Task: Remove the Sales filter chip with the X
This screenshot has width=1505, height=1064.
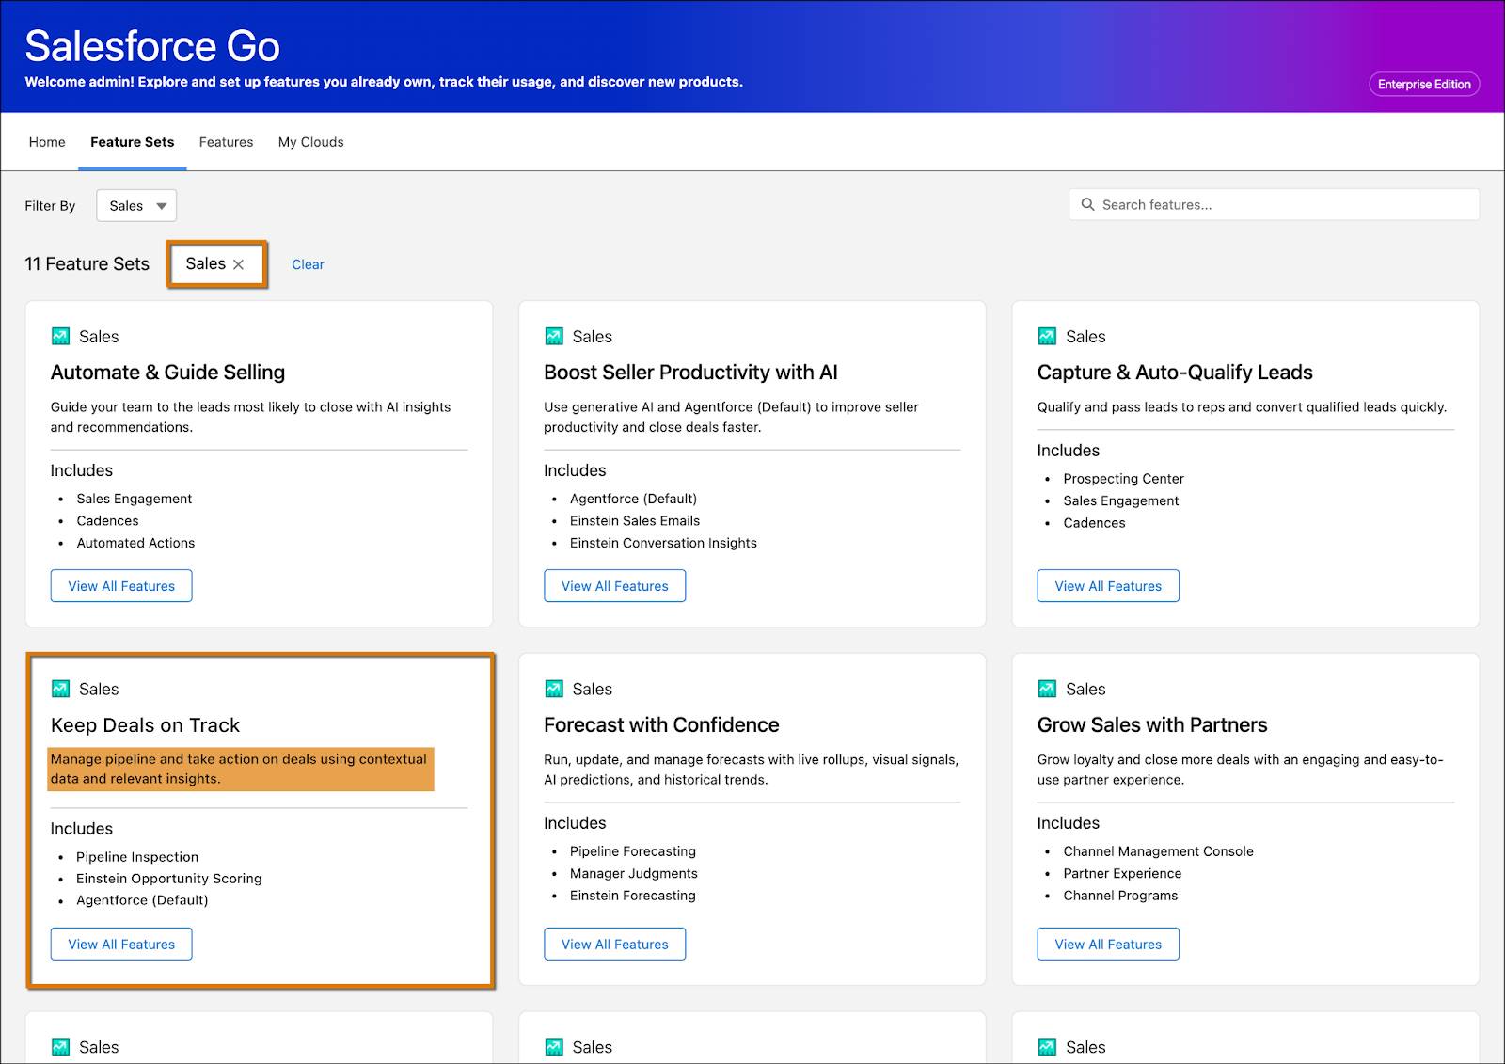Action: point(239,264)
